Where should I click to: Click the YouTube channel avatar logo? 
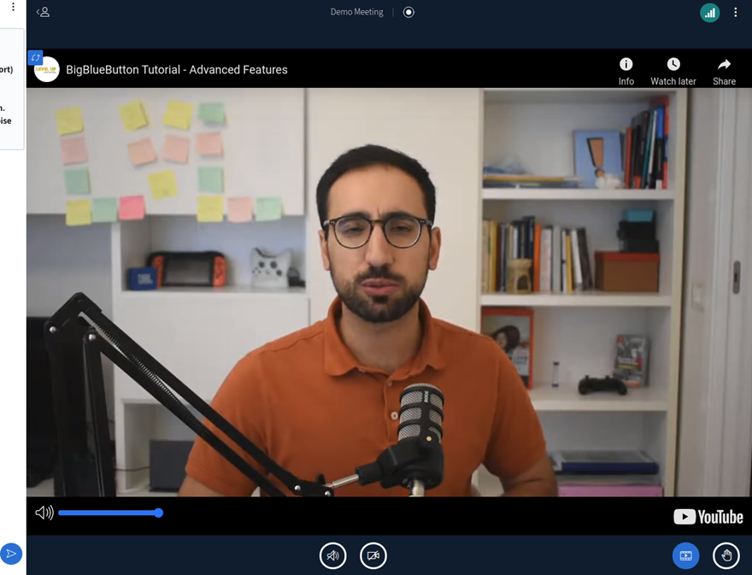[48, 70]
